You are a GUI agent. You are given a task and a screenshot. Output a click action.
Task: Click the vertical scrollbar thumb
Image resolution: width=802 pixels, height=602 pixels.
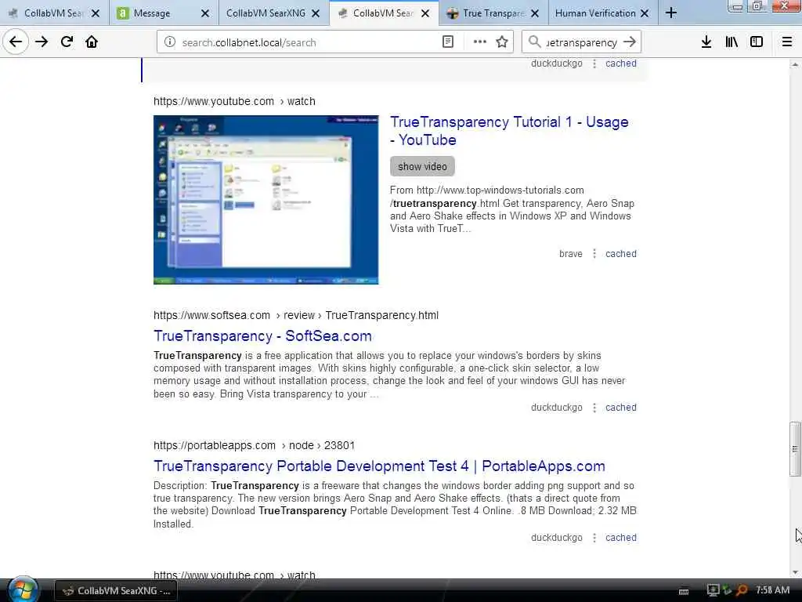(795, 449)
